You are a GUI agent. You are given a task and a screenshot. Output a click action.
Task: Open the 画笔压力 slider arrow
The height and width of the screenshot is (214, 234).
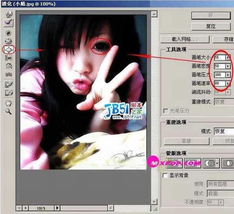click(x=228, y=75)
